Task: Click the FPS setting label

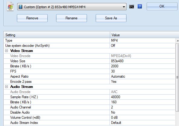Action: 13,71
